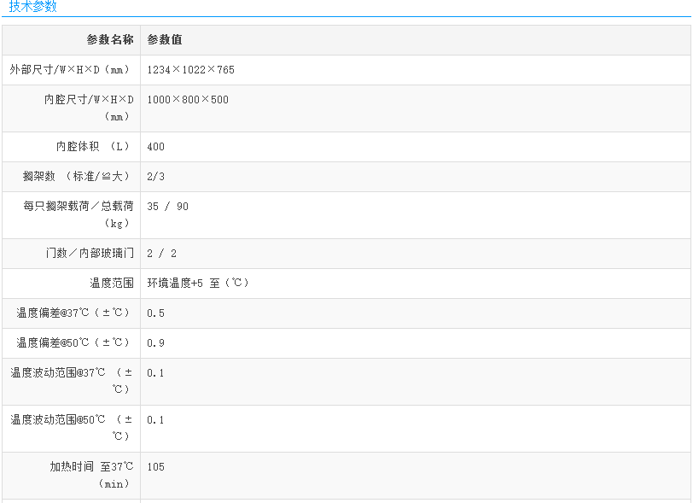The image size is (699, 503).
Task: Select the 参数值 column header
Action: point(165,40)
